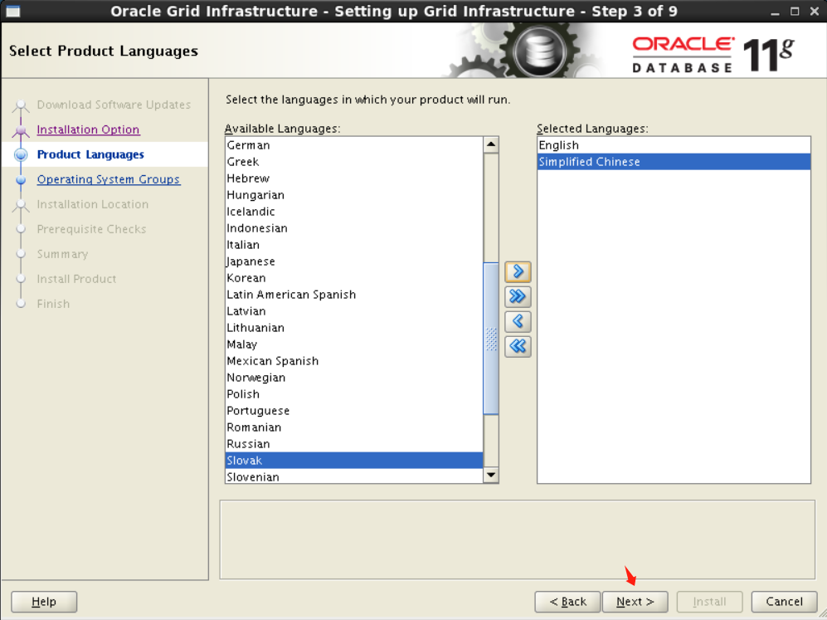
Task: Select Hungarian in available languages
Action: (354, 195)
